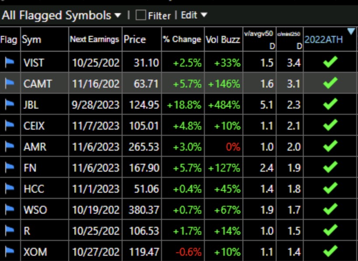Select the HCC symbol
Screen dimensions: 358x261
click(34, 189)
